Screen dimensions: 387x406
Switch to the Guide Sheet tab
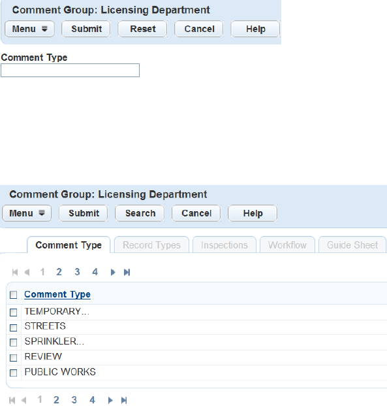pos(352,245)
